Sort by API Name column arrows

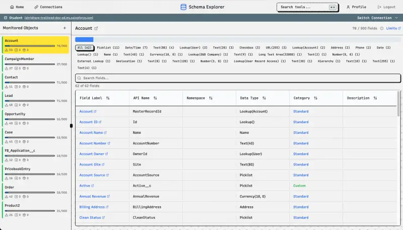coord(155,98)
